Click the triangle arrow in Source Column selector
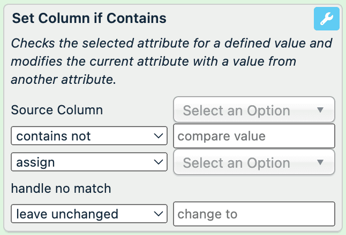This screenshot has height=235, width=346. coord(320,110)
